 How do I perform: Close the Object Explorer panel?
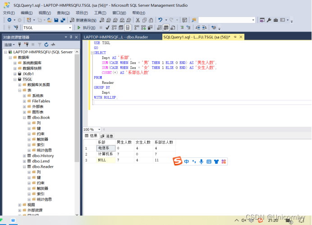[76, 37]
